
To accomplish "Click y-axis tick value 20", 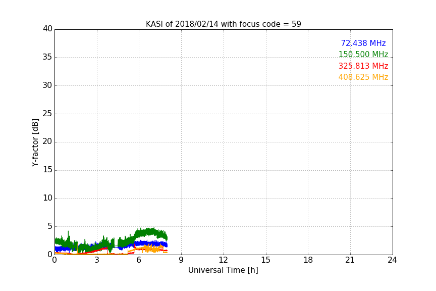I will pyautogui.click(x=47, y=141).
